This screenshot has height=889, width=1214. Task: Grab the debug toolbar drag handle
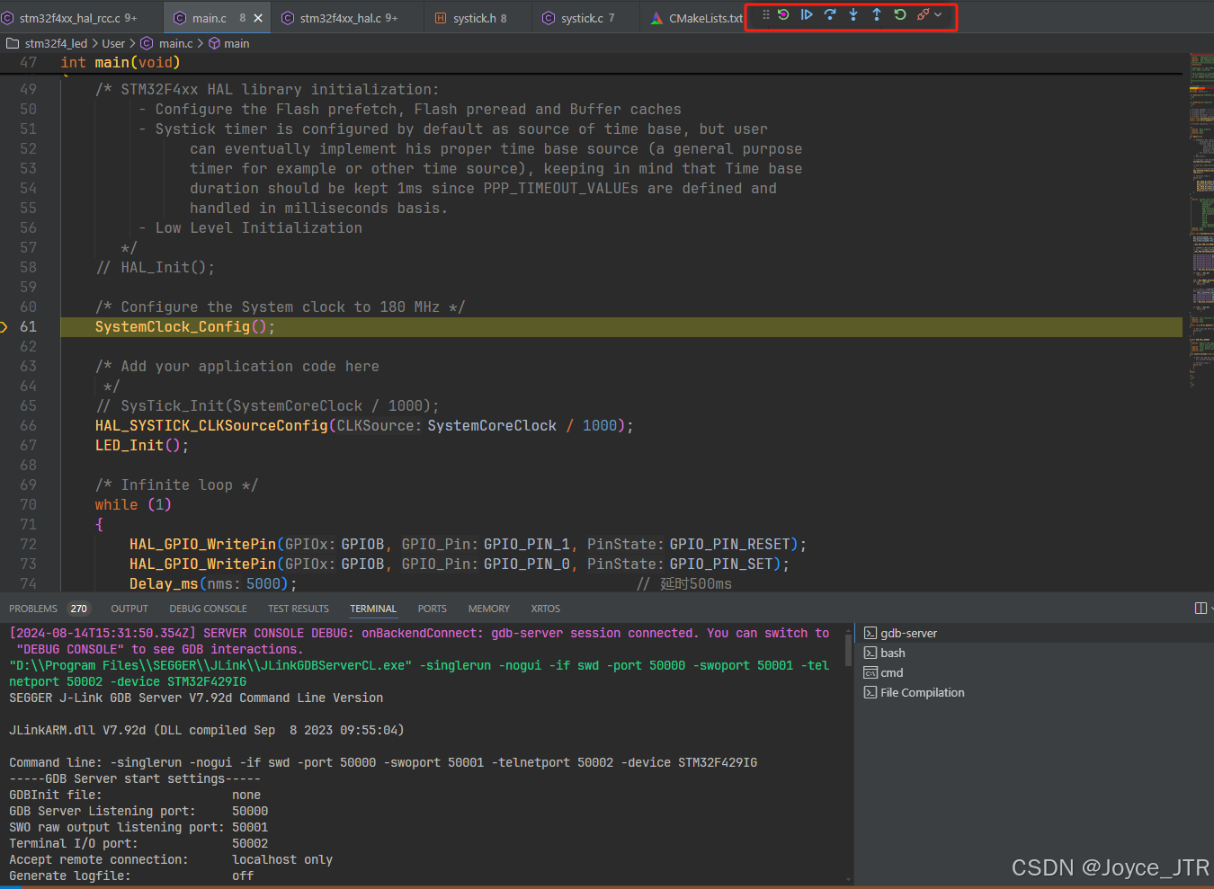pyautogui.click(x=766, y=15)
